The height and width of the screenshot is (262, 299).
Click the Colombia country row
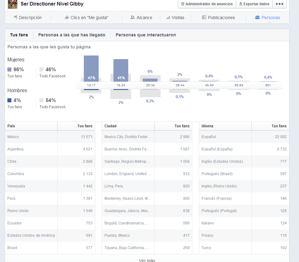pyautogui.click(x=50, y=174)
